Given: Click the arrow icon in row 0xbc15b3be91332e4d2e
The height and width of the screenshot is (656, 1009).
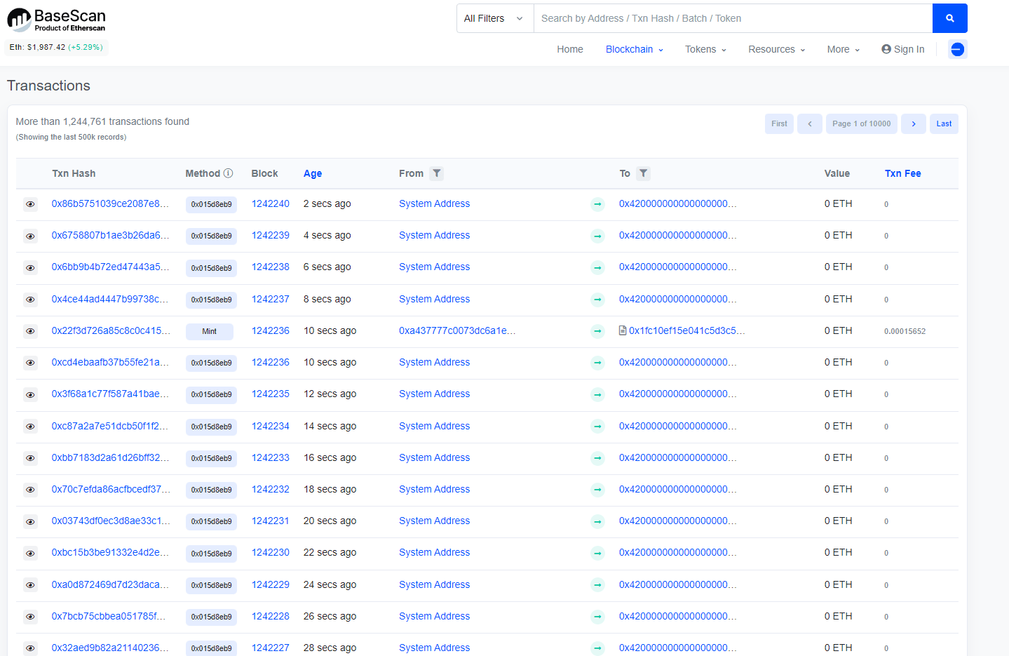Looking at the screenshot, I should (x=597, y=553).
